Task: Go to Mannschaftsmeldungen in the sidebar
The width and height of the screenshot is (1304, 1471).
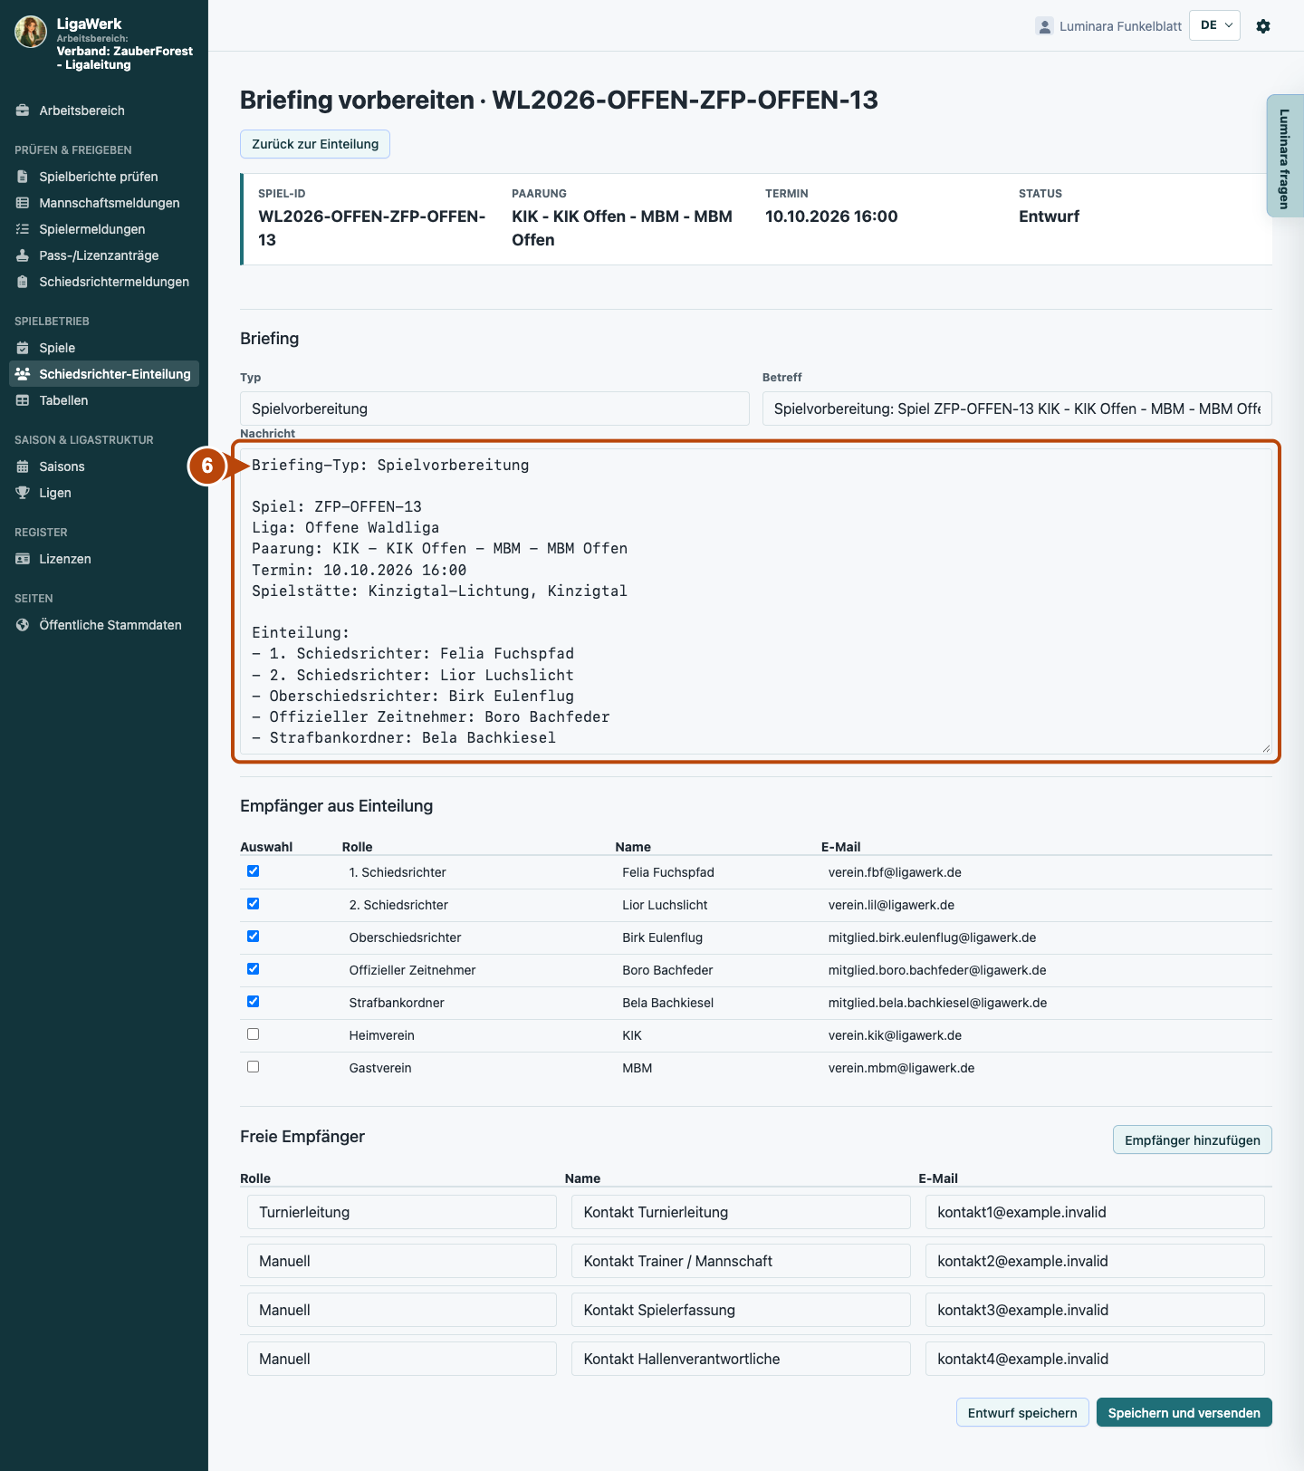Action: click(x=104, y=203)
